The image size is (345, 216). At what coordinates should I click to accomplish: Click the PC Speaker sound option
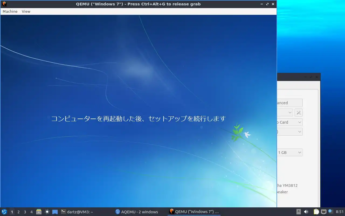click(x=282, y=192)
